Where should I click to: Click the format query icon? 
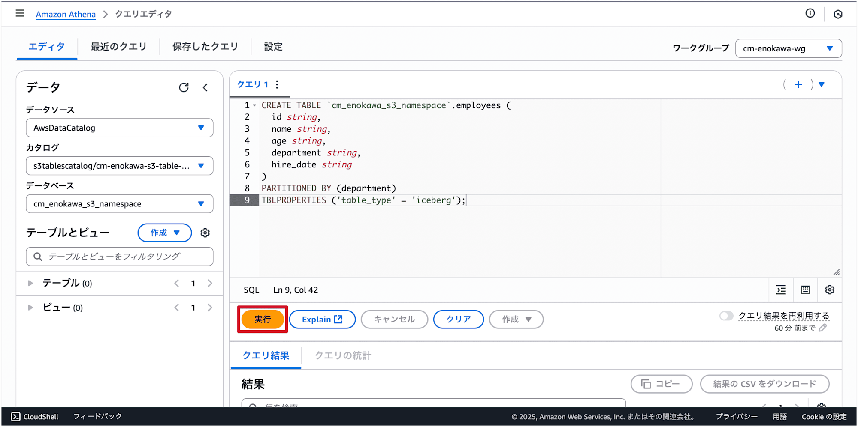[781, 290]
